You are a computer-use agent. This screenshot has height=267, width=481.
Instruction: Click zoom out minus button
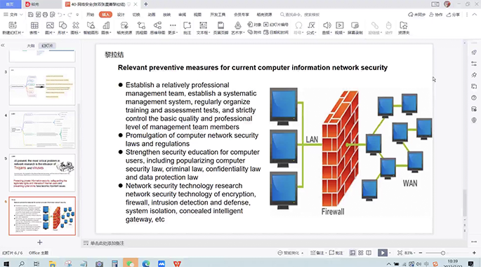pyautogui.click(x=421, y=253)
